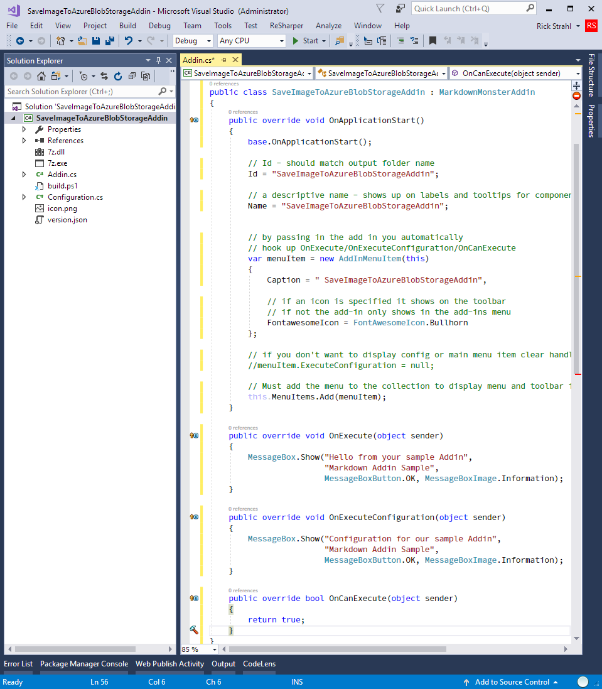Expand the References node
The height and width of the screenshot is (689, 602).
(24, 141)
